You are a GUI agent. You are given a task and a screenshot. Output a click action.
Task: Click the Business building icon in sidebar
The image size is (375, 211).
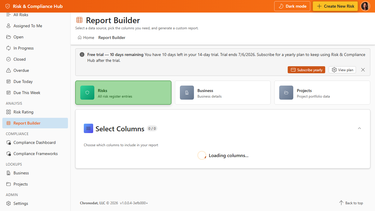[8, 173]
